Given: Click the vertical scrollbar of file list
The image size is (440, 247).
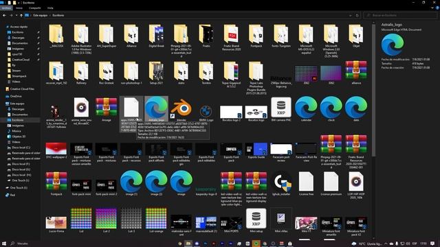Looking at the screenshot, I should coord(373,90).
